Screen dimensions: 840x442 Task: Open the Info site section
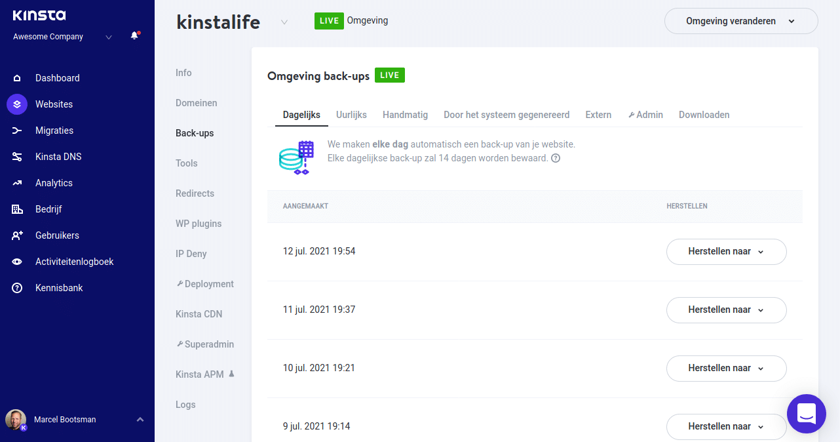(183, 73)
